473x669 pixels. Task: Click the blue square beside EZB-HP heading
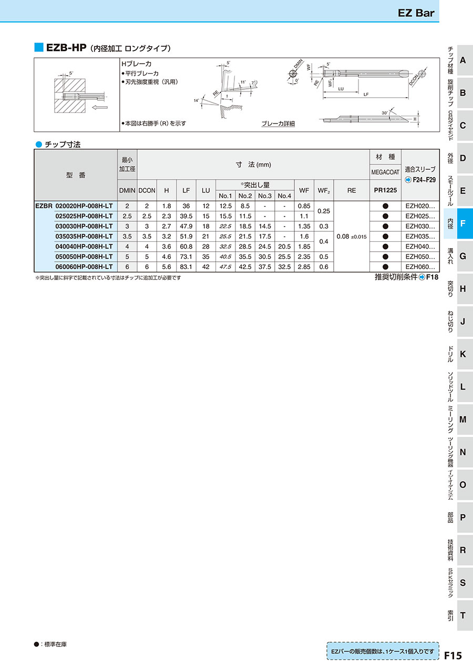(x=38, y=47)
